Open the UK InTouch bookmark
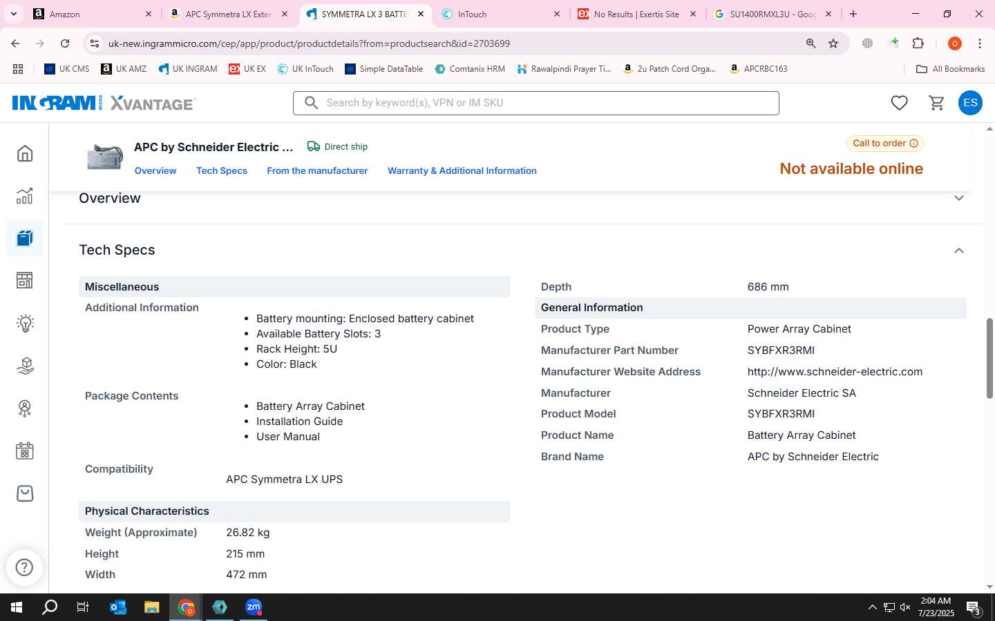Viewport: 995px width, 621px height. pos(305,69)
